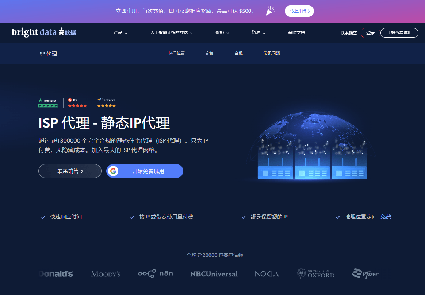Click the Google icon on free trial button

pos(113,171)
